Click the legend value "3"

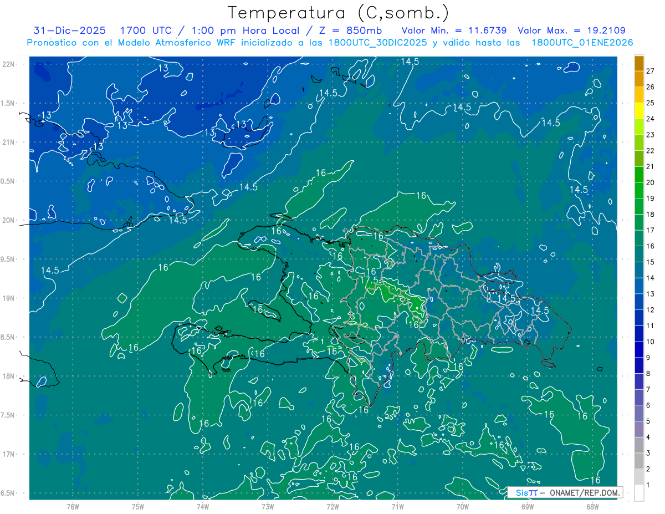point(648,453)
